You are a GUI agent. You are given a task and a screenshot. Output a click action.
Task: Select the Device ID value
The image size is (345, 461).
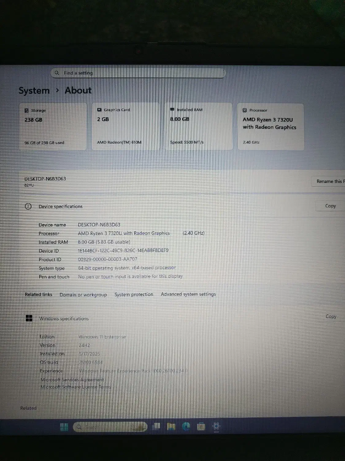123,250
